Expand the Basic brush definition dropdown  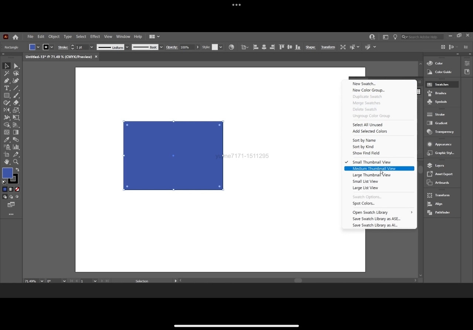pyautogui.click(x=161, y=47)
